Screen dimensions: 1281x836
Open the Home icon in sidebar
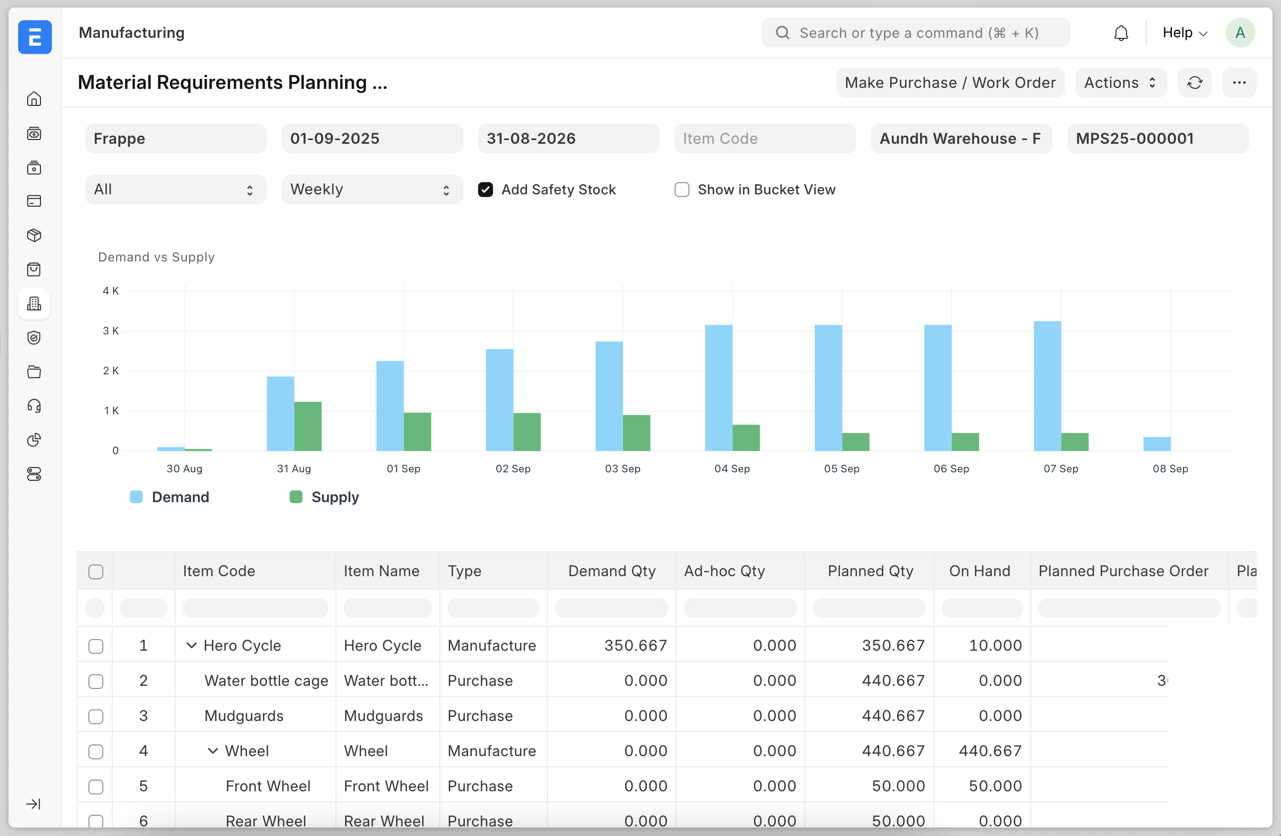tap(34, 99)
